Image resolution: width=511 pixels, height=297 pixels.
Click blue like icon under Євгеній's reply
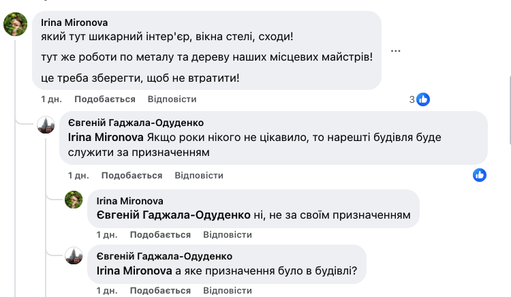click(x=480, y=175)
